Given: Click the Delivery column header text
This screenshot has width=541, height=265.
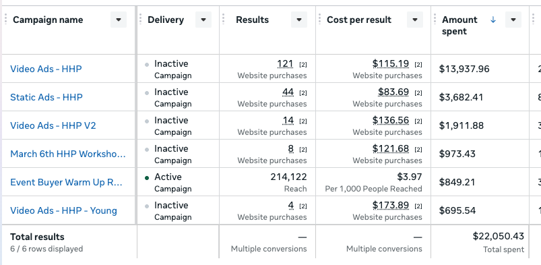Looking at the screenshot, I should click(166, 20).
